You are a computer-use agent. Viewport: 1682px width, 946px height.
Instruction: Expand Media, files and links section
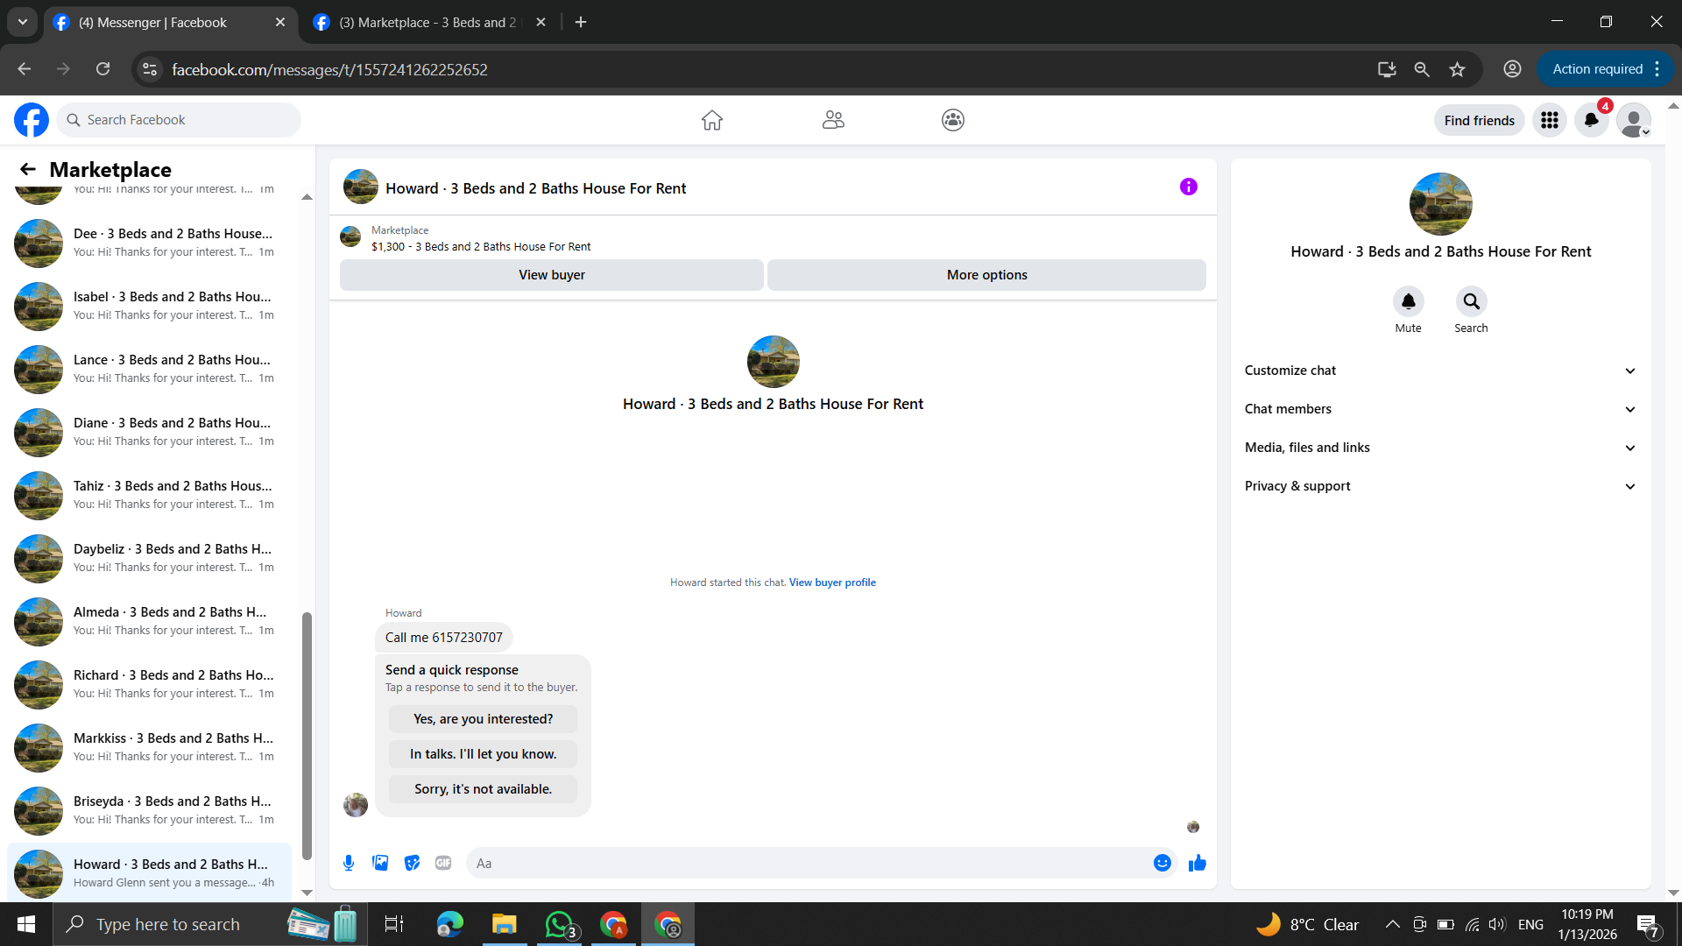pyautogui.click(x=1440, y=448)
